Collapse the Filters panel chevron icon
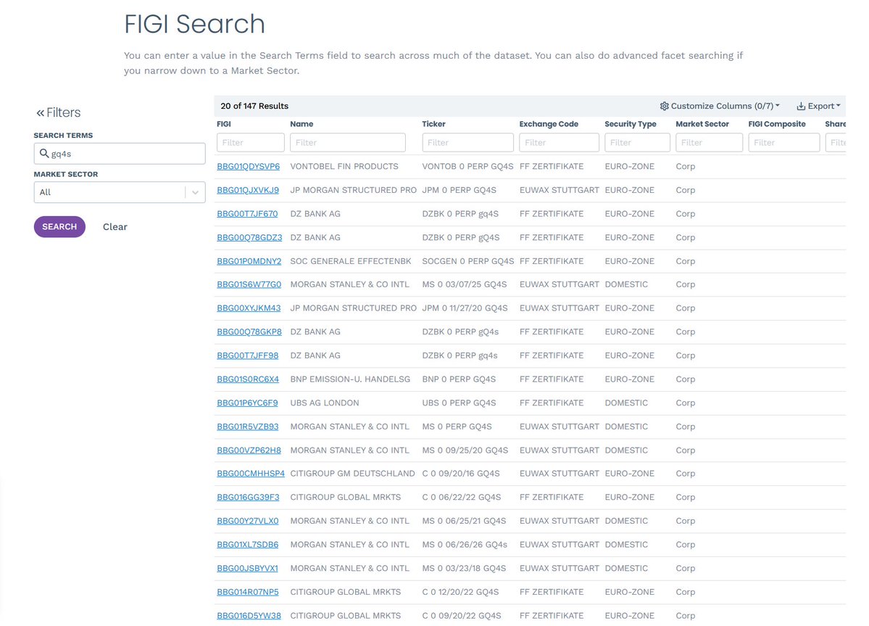This screenshot has height=626, width=869. click(40, 112)
